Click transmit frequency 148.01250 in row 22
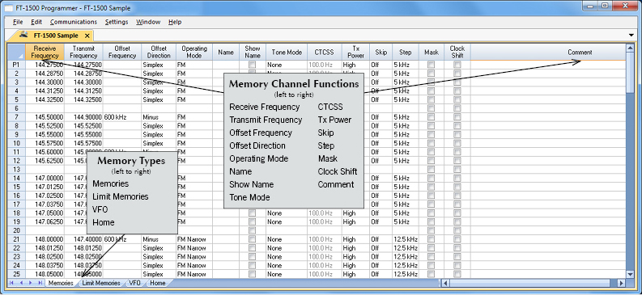642x295 pixels. [83, 248]
